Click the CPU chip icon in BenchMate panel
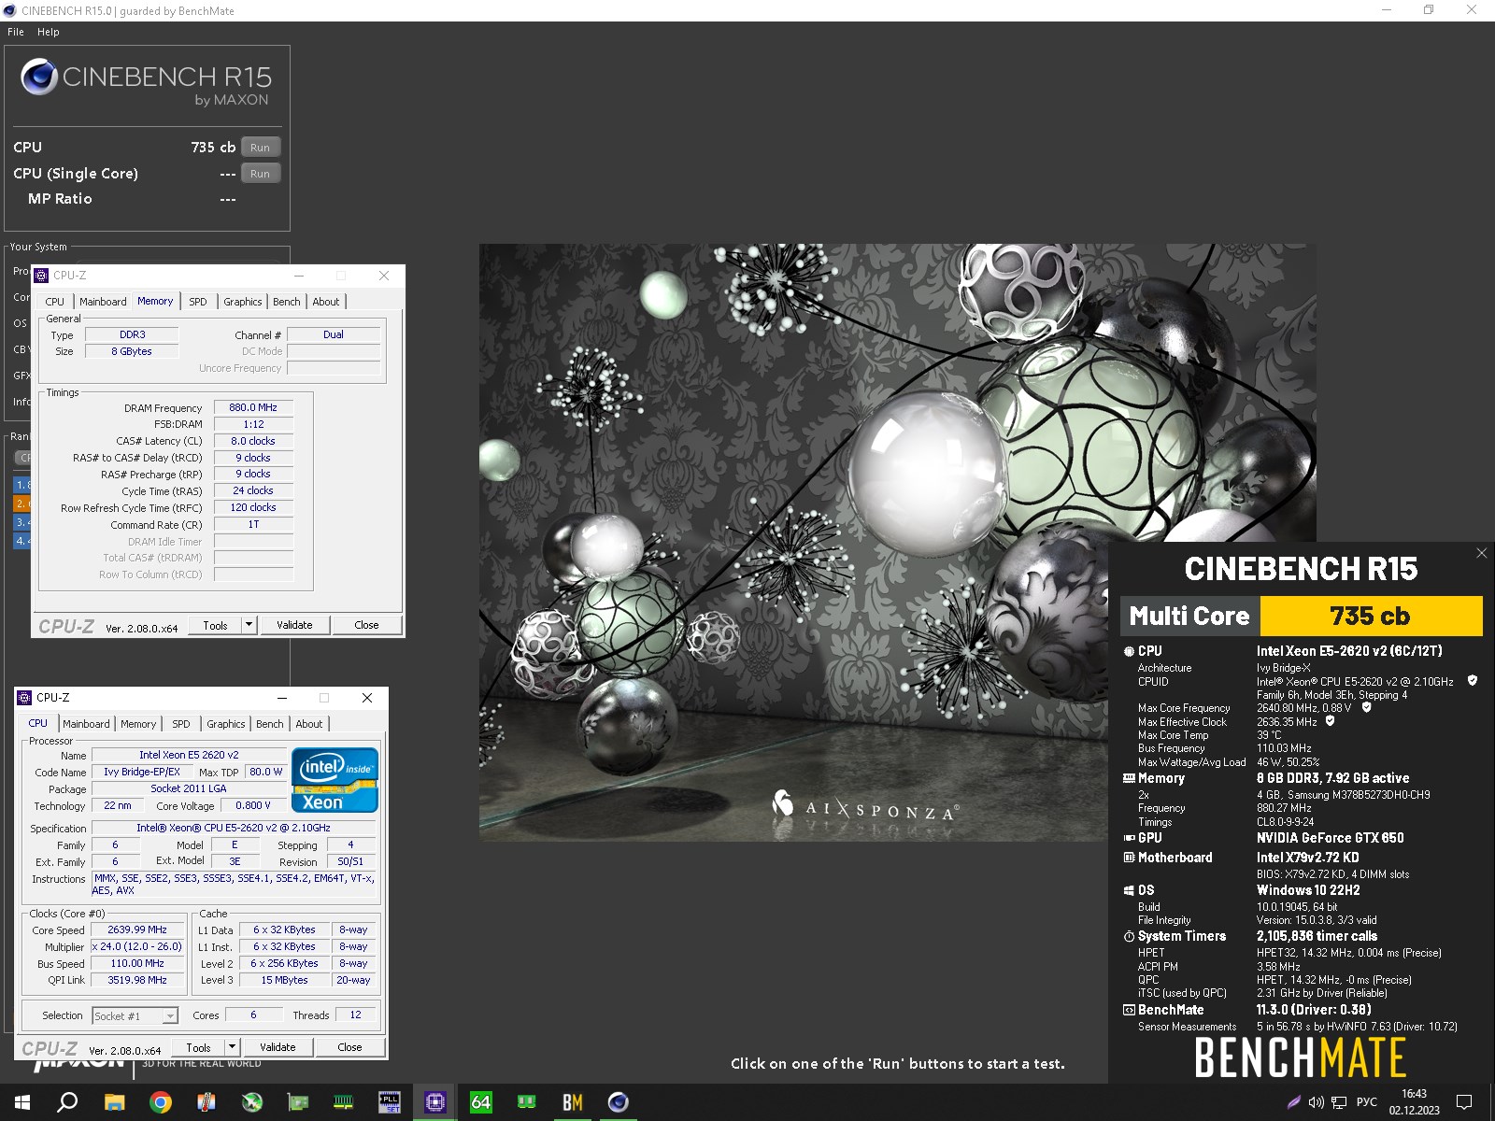Viewport: 1495px width, 1121px height. point(1129,651)
